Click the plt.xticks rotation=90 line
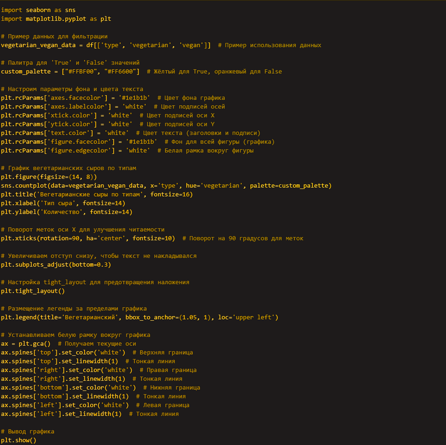 point(88,238)
